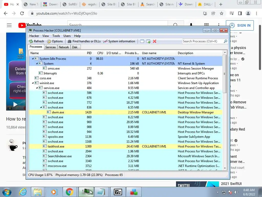The height and width of the screenshot is (197, 262).
Task: Collapse the System process tree node
Action: pyautogui.click(x=37, y=64)
